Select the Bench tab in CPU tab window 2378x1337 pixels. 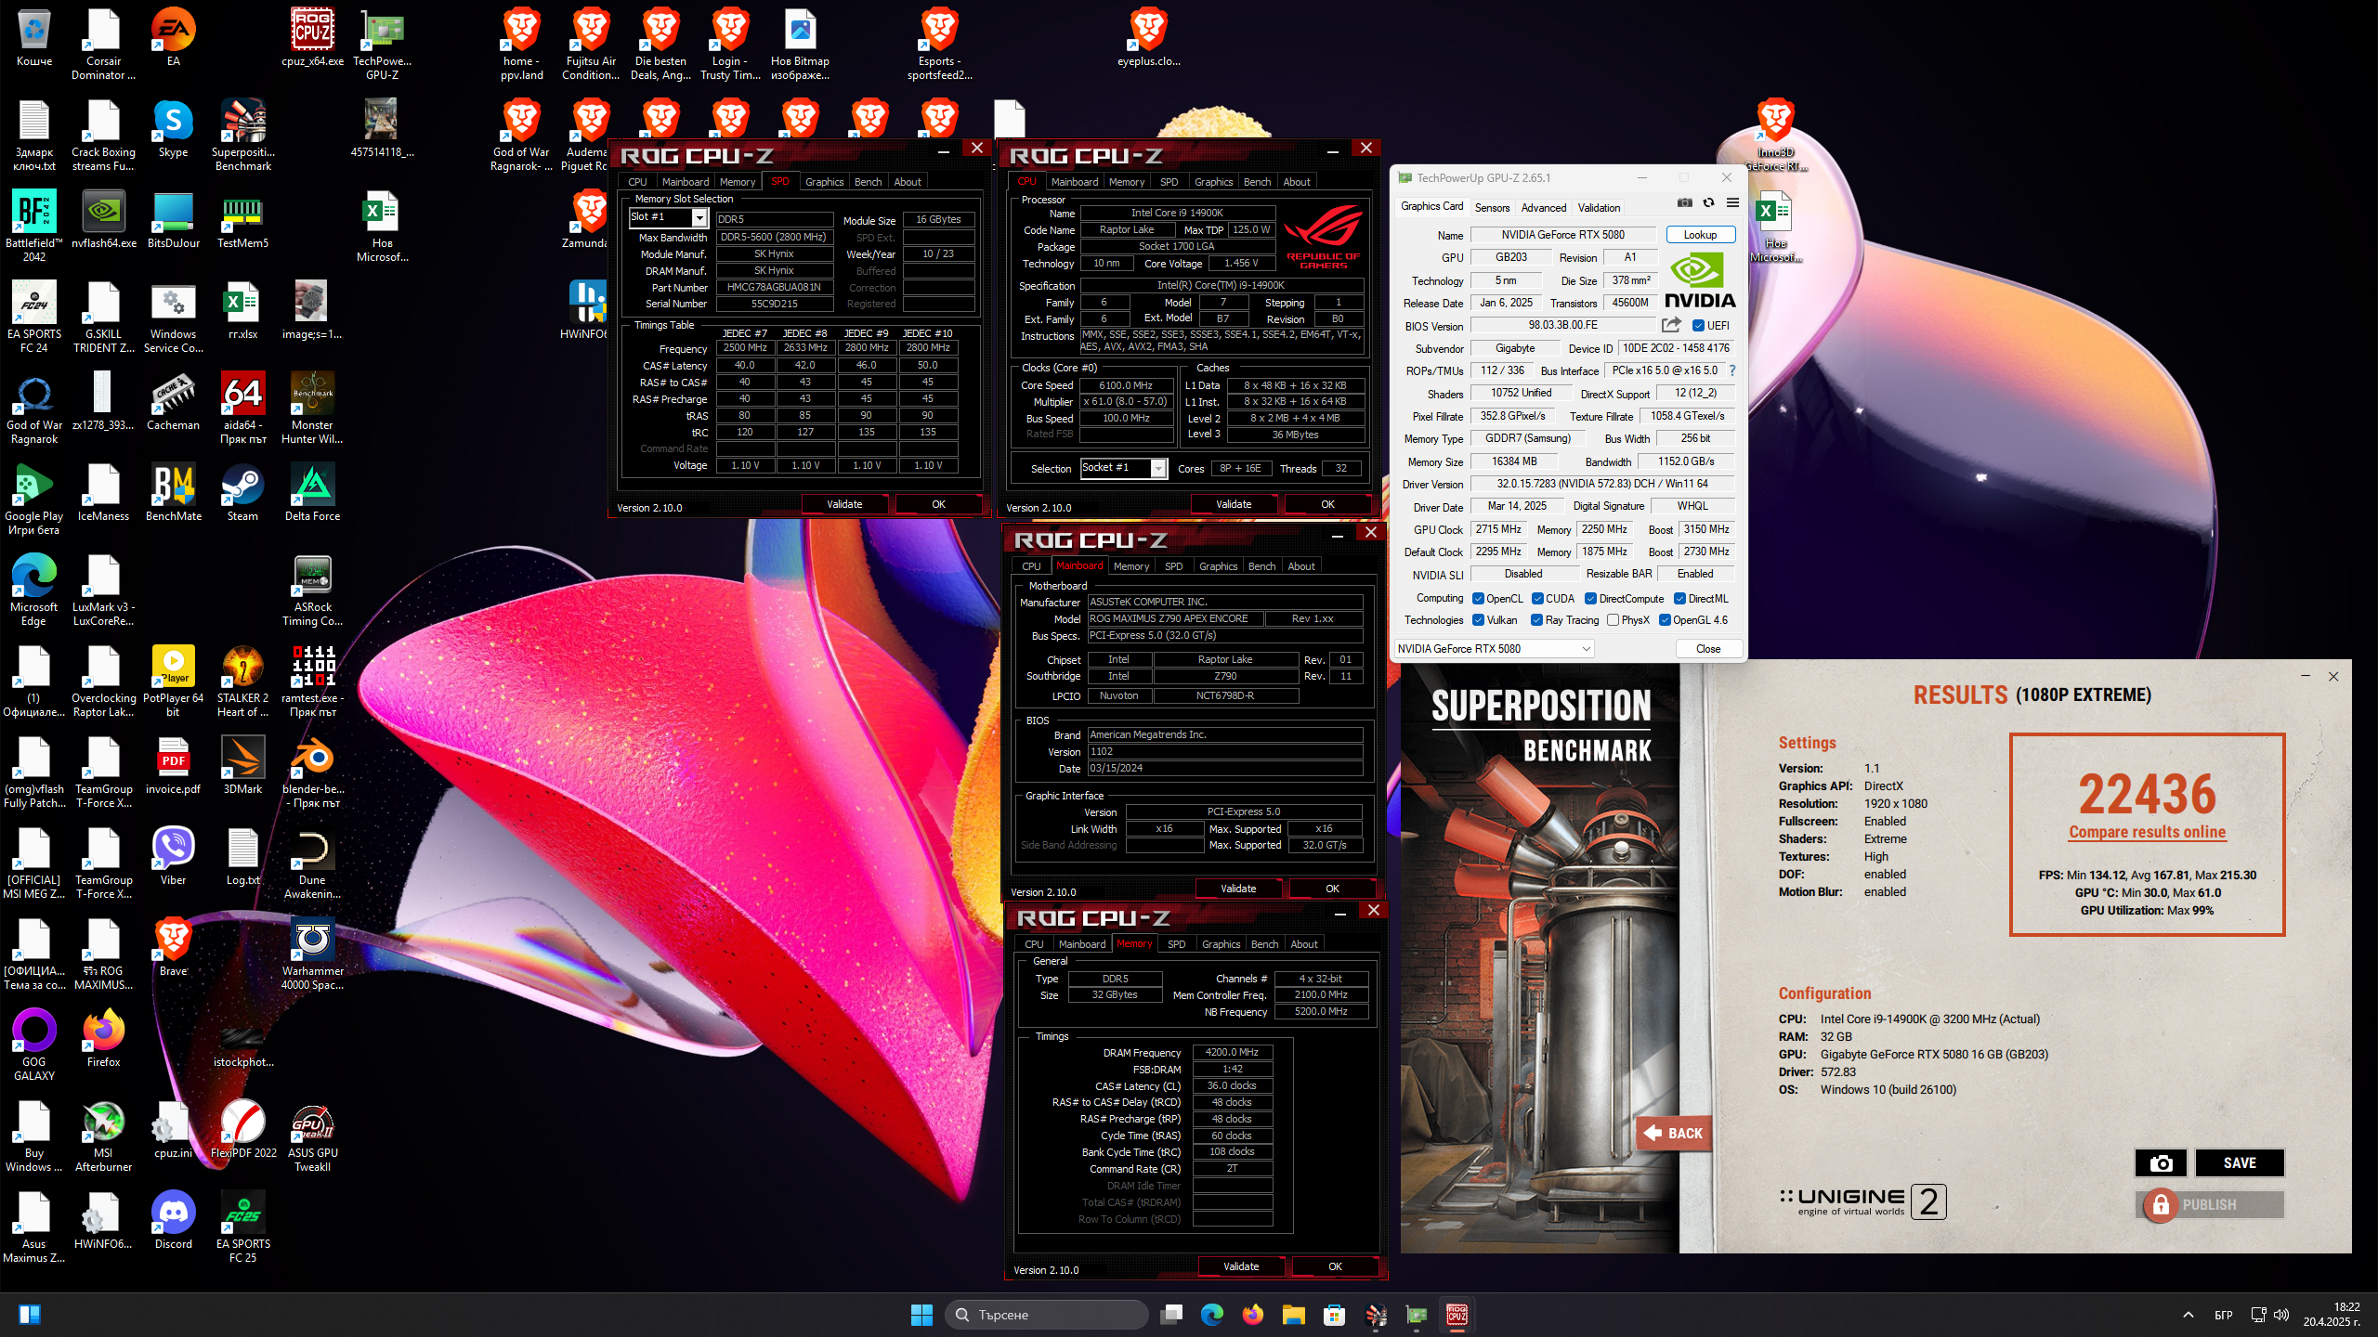point(1257,182)
